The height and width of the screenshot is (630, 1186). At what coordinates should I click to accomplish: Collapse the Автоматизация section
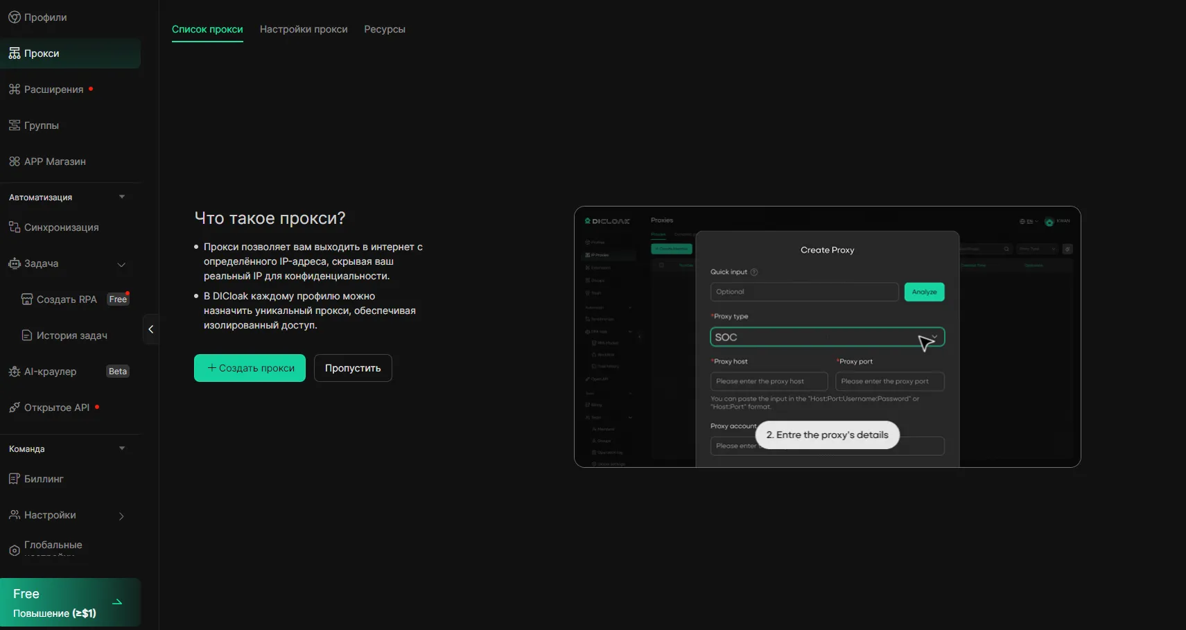(122, 197)
